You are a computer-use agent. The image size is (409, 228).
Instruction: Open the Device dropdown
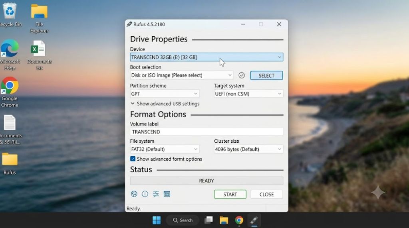[x=206, y=57]
